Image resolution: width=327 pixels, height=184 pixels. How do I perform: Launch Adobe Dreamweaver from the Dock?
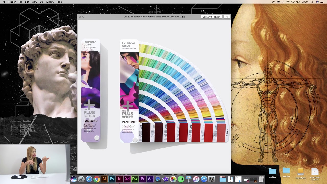pos(135,179)
